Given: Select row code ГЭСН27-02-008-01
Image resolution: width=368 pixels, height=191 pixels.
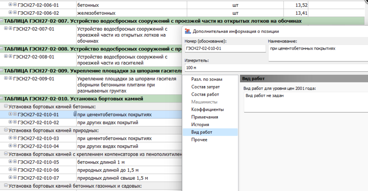Looking at the screenshot, I should pyautogui.click(x=34, y=57).
